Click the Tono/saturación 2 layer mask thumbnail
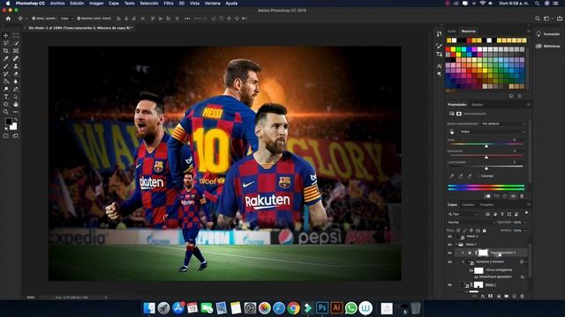The width and height of the screenshot is (565, 317). point(483,253)
